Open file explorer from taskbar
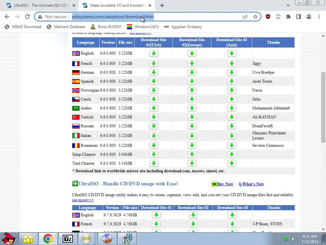The width and height of the screenshot is (326, 245). (x=28, y=239)
